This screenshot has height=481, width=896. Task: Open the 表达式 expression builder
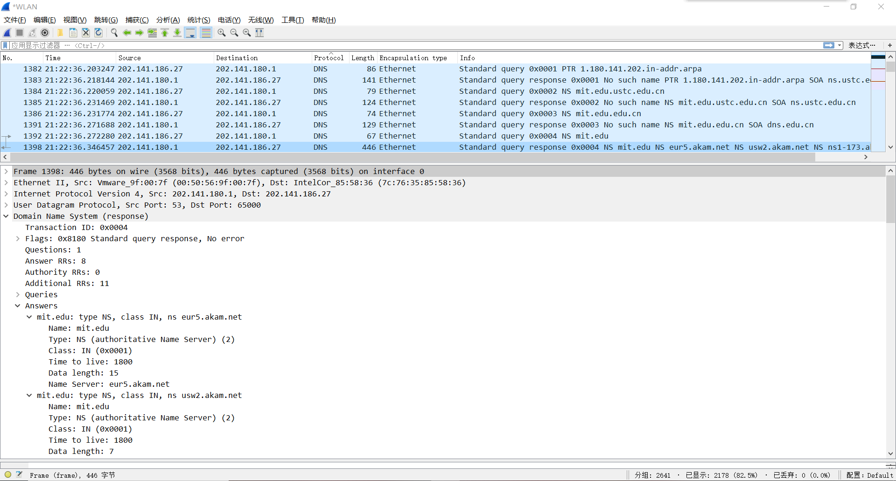(x=861, y=45)
